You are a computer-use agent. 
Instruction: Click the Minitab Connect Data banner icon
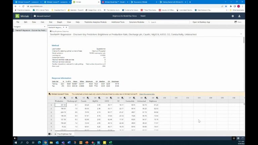point(49,94)
